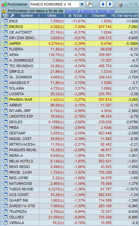Select the LINGOTES ESP name cell
139x226 pixels.
click(x=24, y=116)
